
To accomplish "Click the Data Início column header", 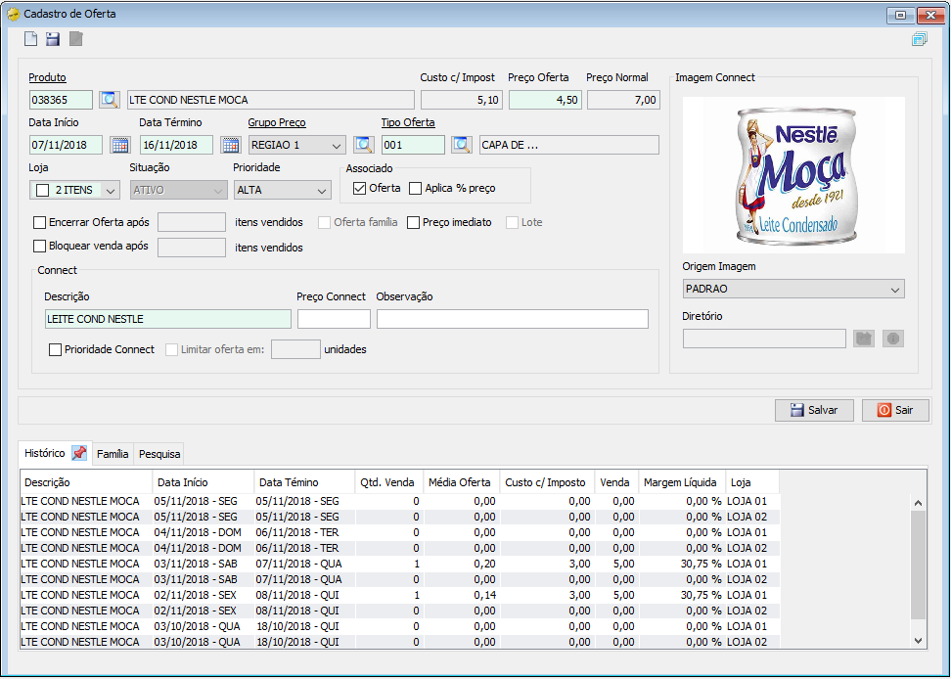I will coord(204,482).
